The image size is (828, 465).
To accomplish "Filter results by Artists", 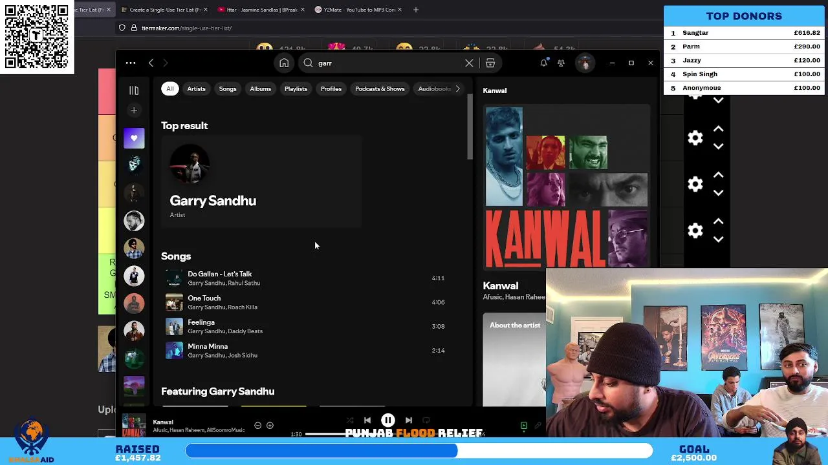I will 196,89.
